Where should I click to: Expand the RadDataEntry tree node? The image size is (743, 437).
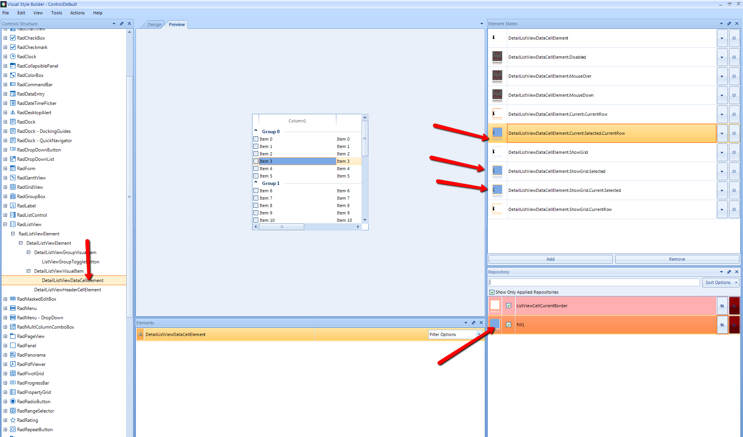5,94
